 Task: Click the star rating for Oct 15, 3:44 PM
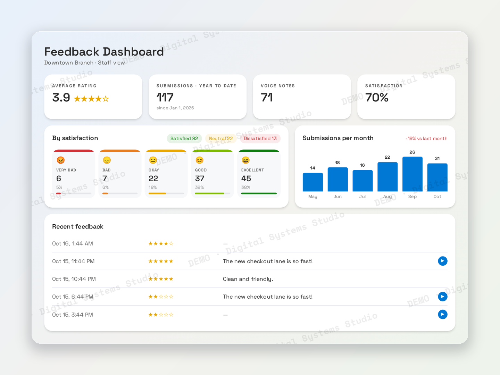(x=161, y=315)
